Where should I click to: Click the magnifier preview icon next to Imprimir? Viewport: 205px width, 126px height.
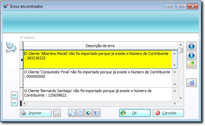click(x=57, y=113)
